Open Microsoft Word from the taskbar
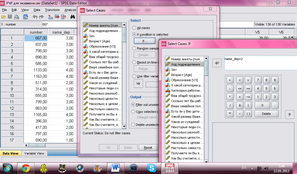 (116, 168)
